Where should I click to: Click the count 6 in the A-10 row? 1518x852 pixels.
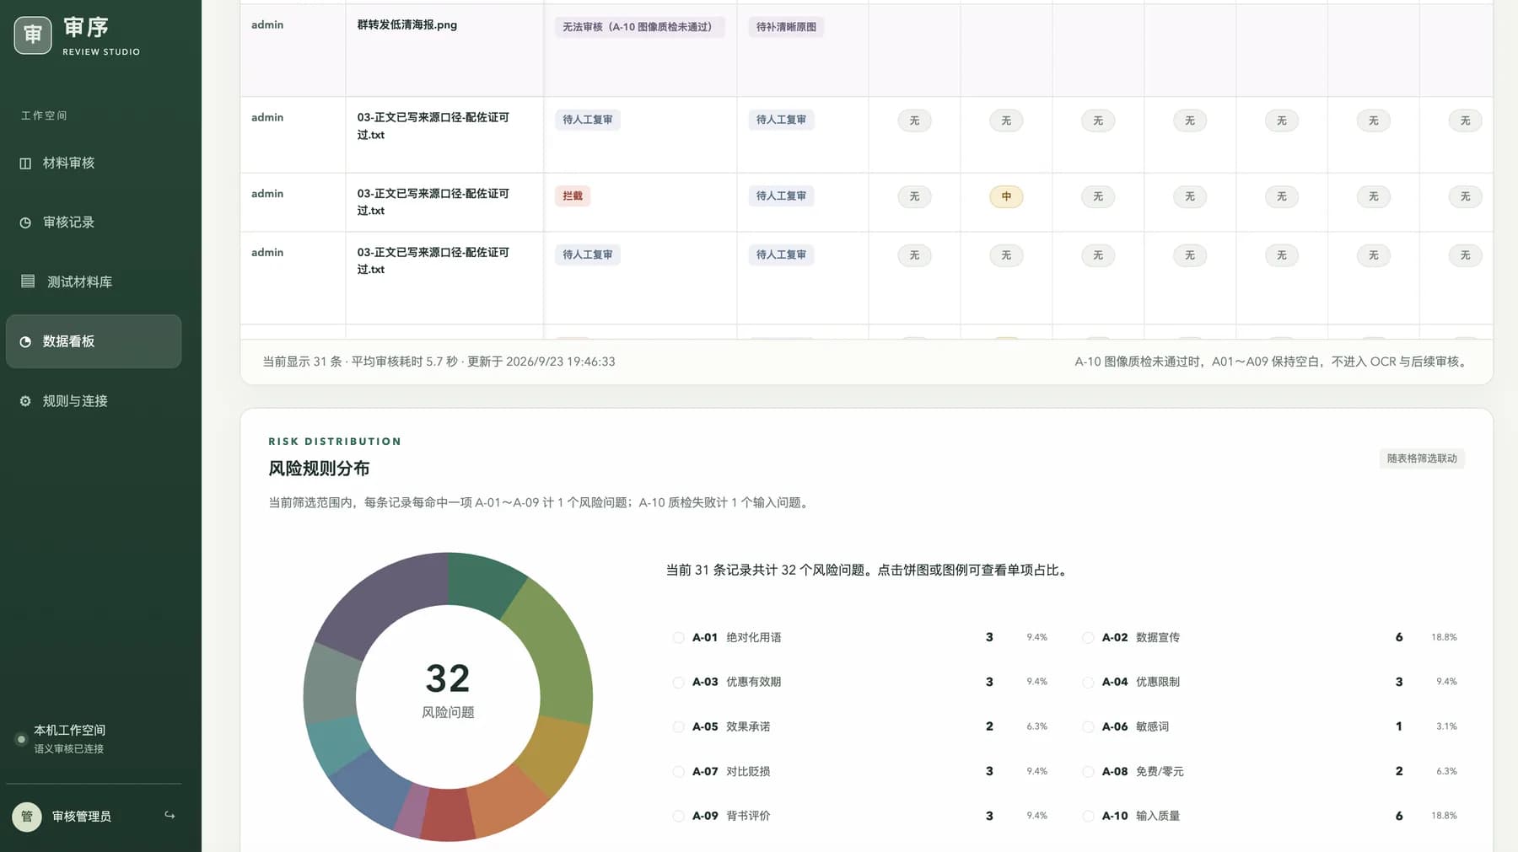pyautogui.click(x=1399, y=816)
